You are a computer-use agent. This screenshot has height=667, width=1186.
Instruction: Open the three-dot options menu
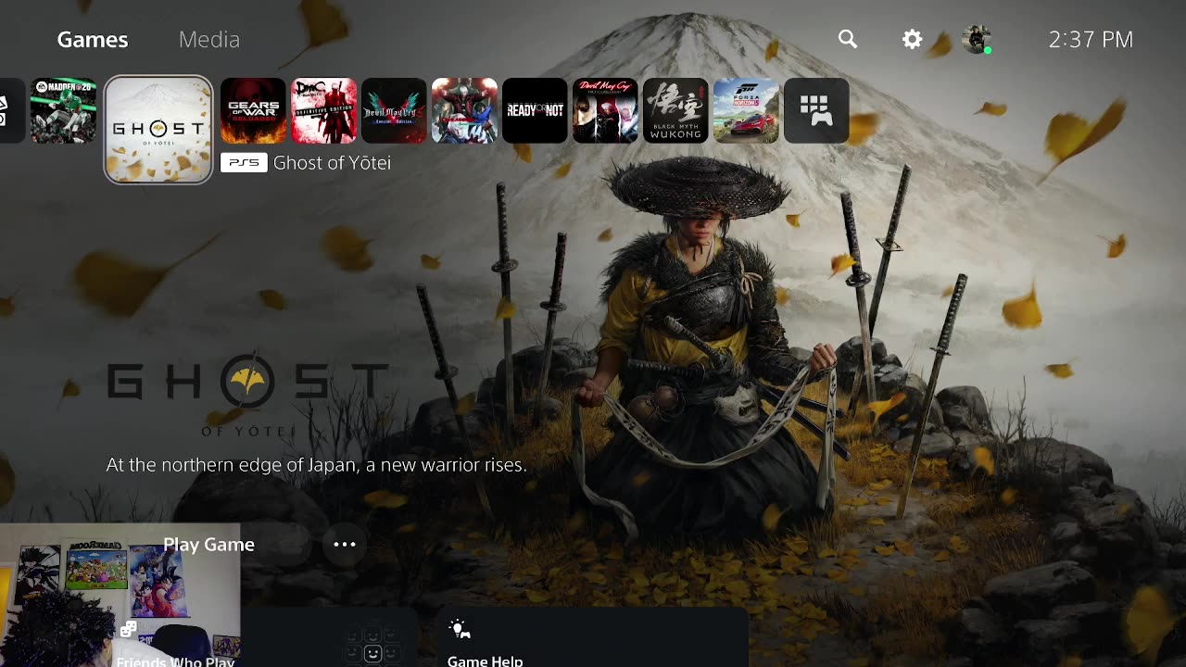(x=345, y=545)
